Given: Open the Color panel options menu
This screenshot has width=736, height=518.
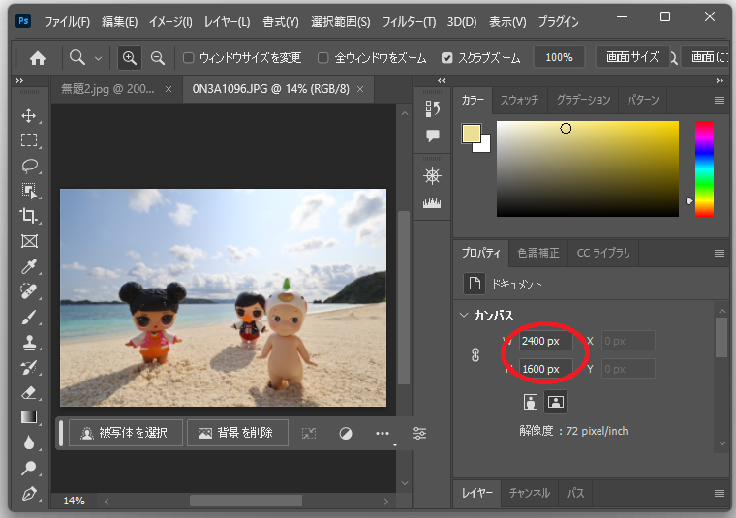Looking at the screenshot, I should click(x=720, y=101).
